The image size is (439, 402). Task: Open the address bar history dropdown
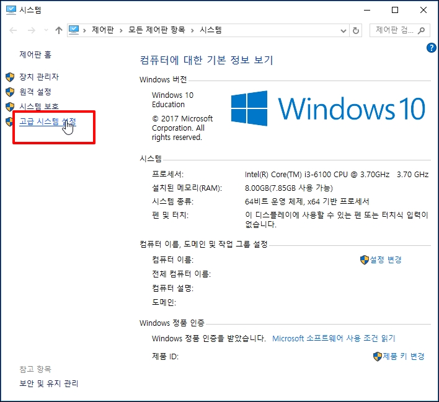[x=344, y=30]
